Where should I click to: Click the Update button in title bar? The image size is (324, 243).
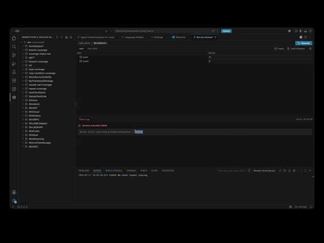226,31
